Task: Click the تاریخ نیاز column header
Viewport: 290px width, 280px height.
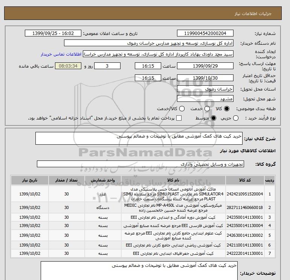Action: [x=30, y=180]
